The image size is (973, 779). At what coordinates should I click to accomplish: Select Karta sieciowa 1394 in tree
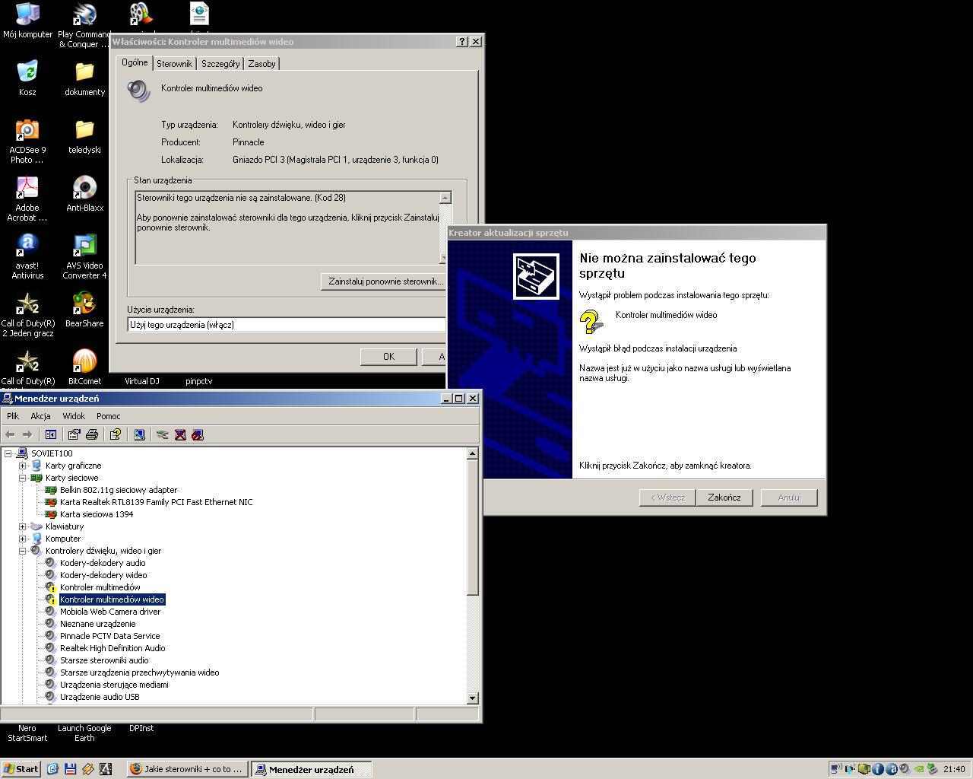(97, 514)
